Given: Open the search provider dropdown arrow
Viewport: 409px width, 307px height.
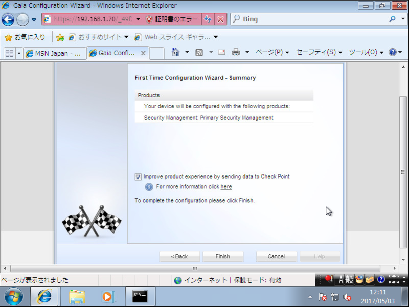Looking at the screenshot, I should point(403,19).
